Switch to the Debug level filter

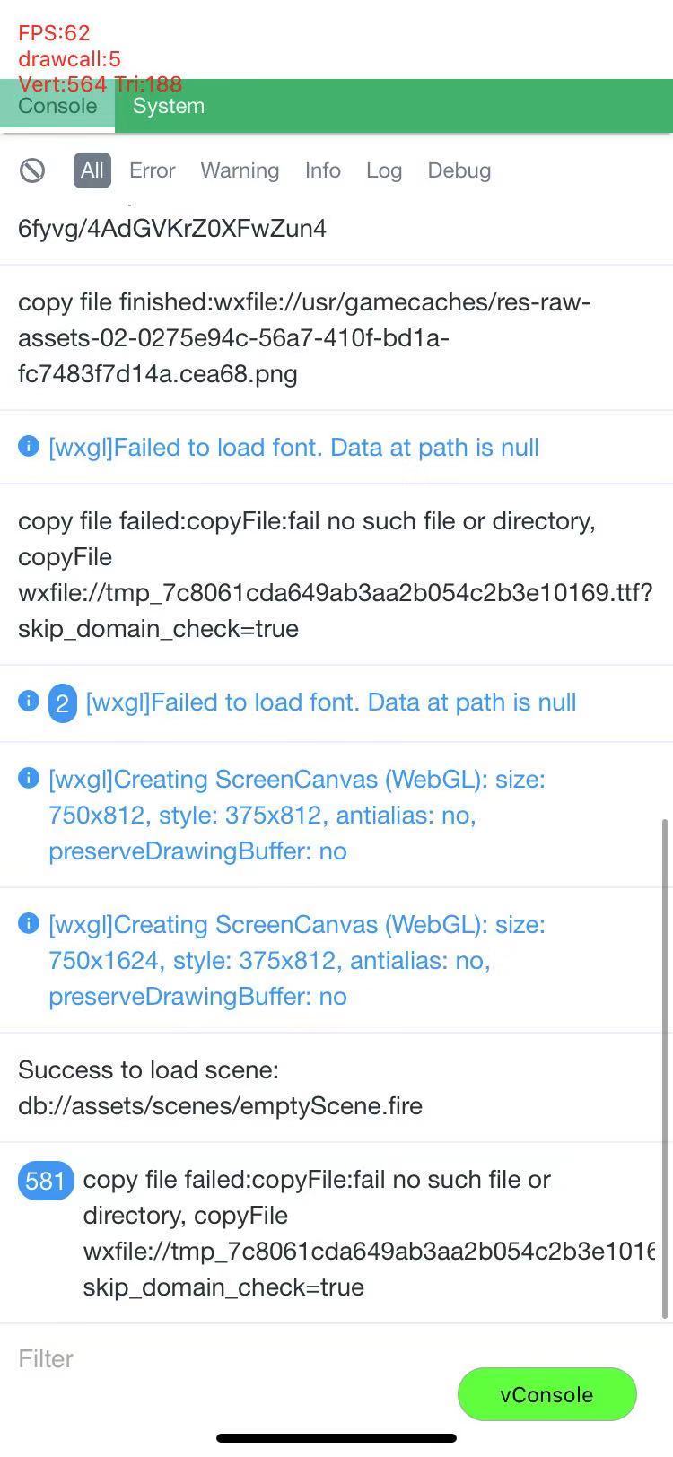pos(459,170)
